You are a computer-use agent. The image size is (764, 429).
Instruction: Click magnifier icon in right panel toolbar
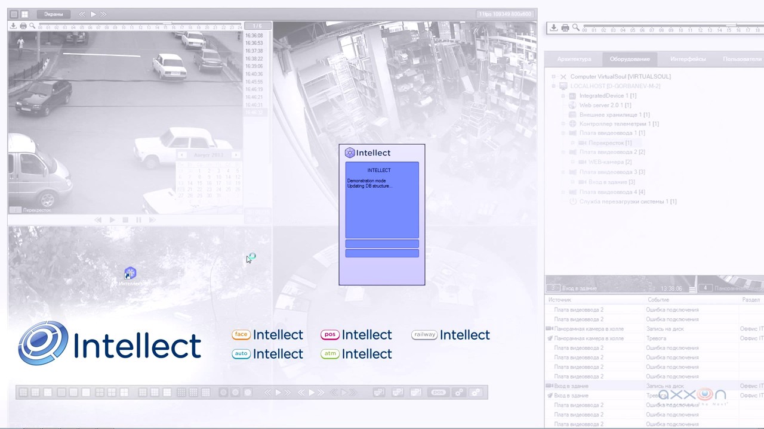click(x=575, y=28)
